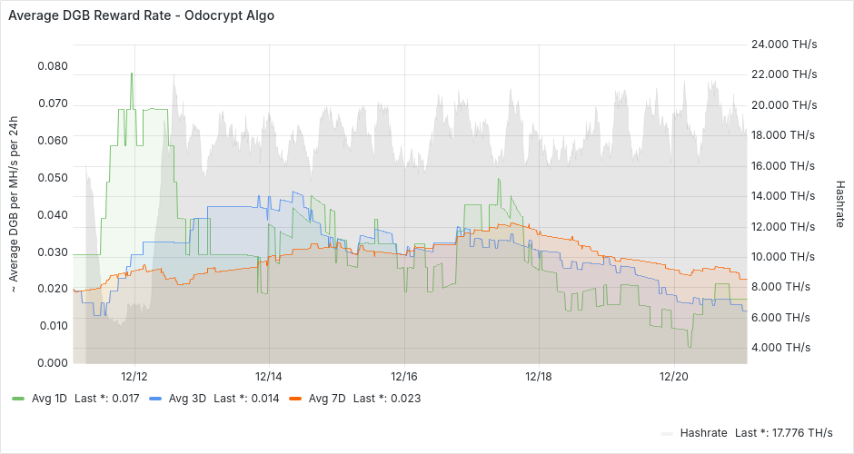Click the 0.080 tick on left axis
This screenshot has height=454, width=854.
[x=52, y=66]
